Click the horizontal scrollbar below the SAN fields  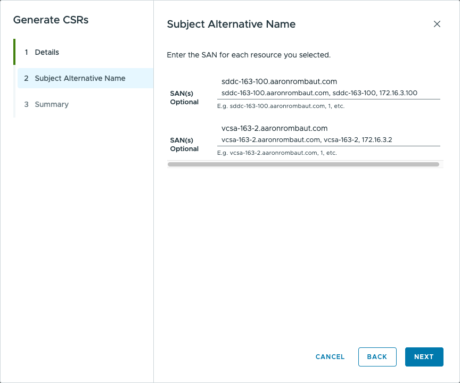[303, 164]
